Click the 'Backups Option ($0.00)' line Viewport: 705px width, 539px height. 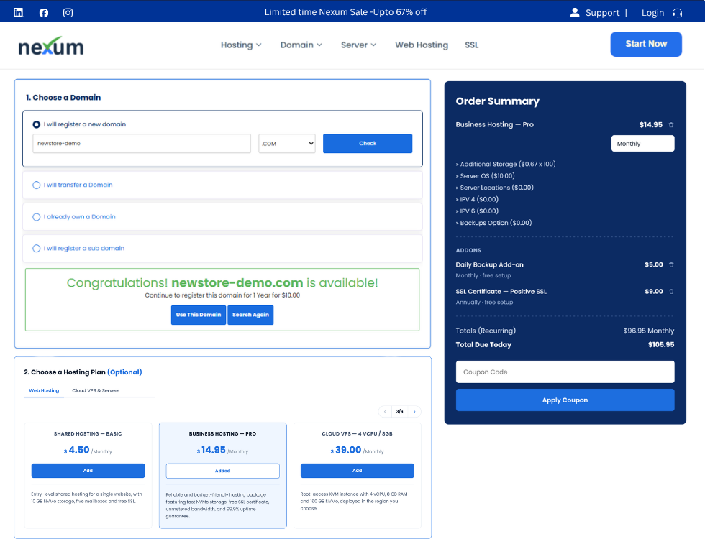pyautogui.click(x=493, y=223)
